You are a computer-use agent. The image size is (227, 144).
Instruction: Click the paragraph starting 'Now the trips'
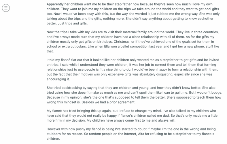click(x=133, y=42)
